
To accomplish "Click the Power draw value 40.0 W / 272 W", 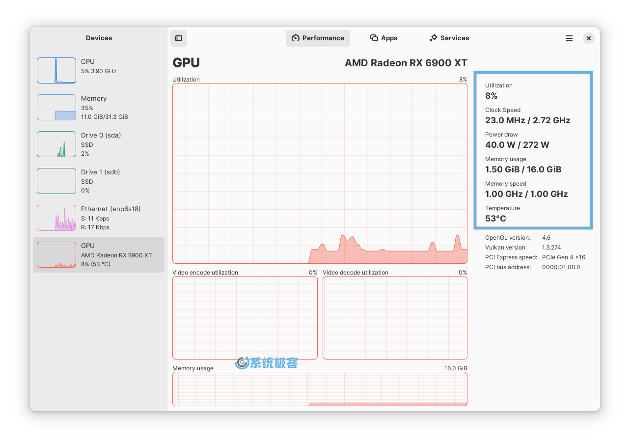I will [517, 145].
